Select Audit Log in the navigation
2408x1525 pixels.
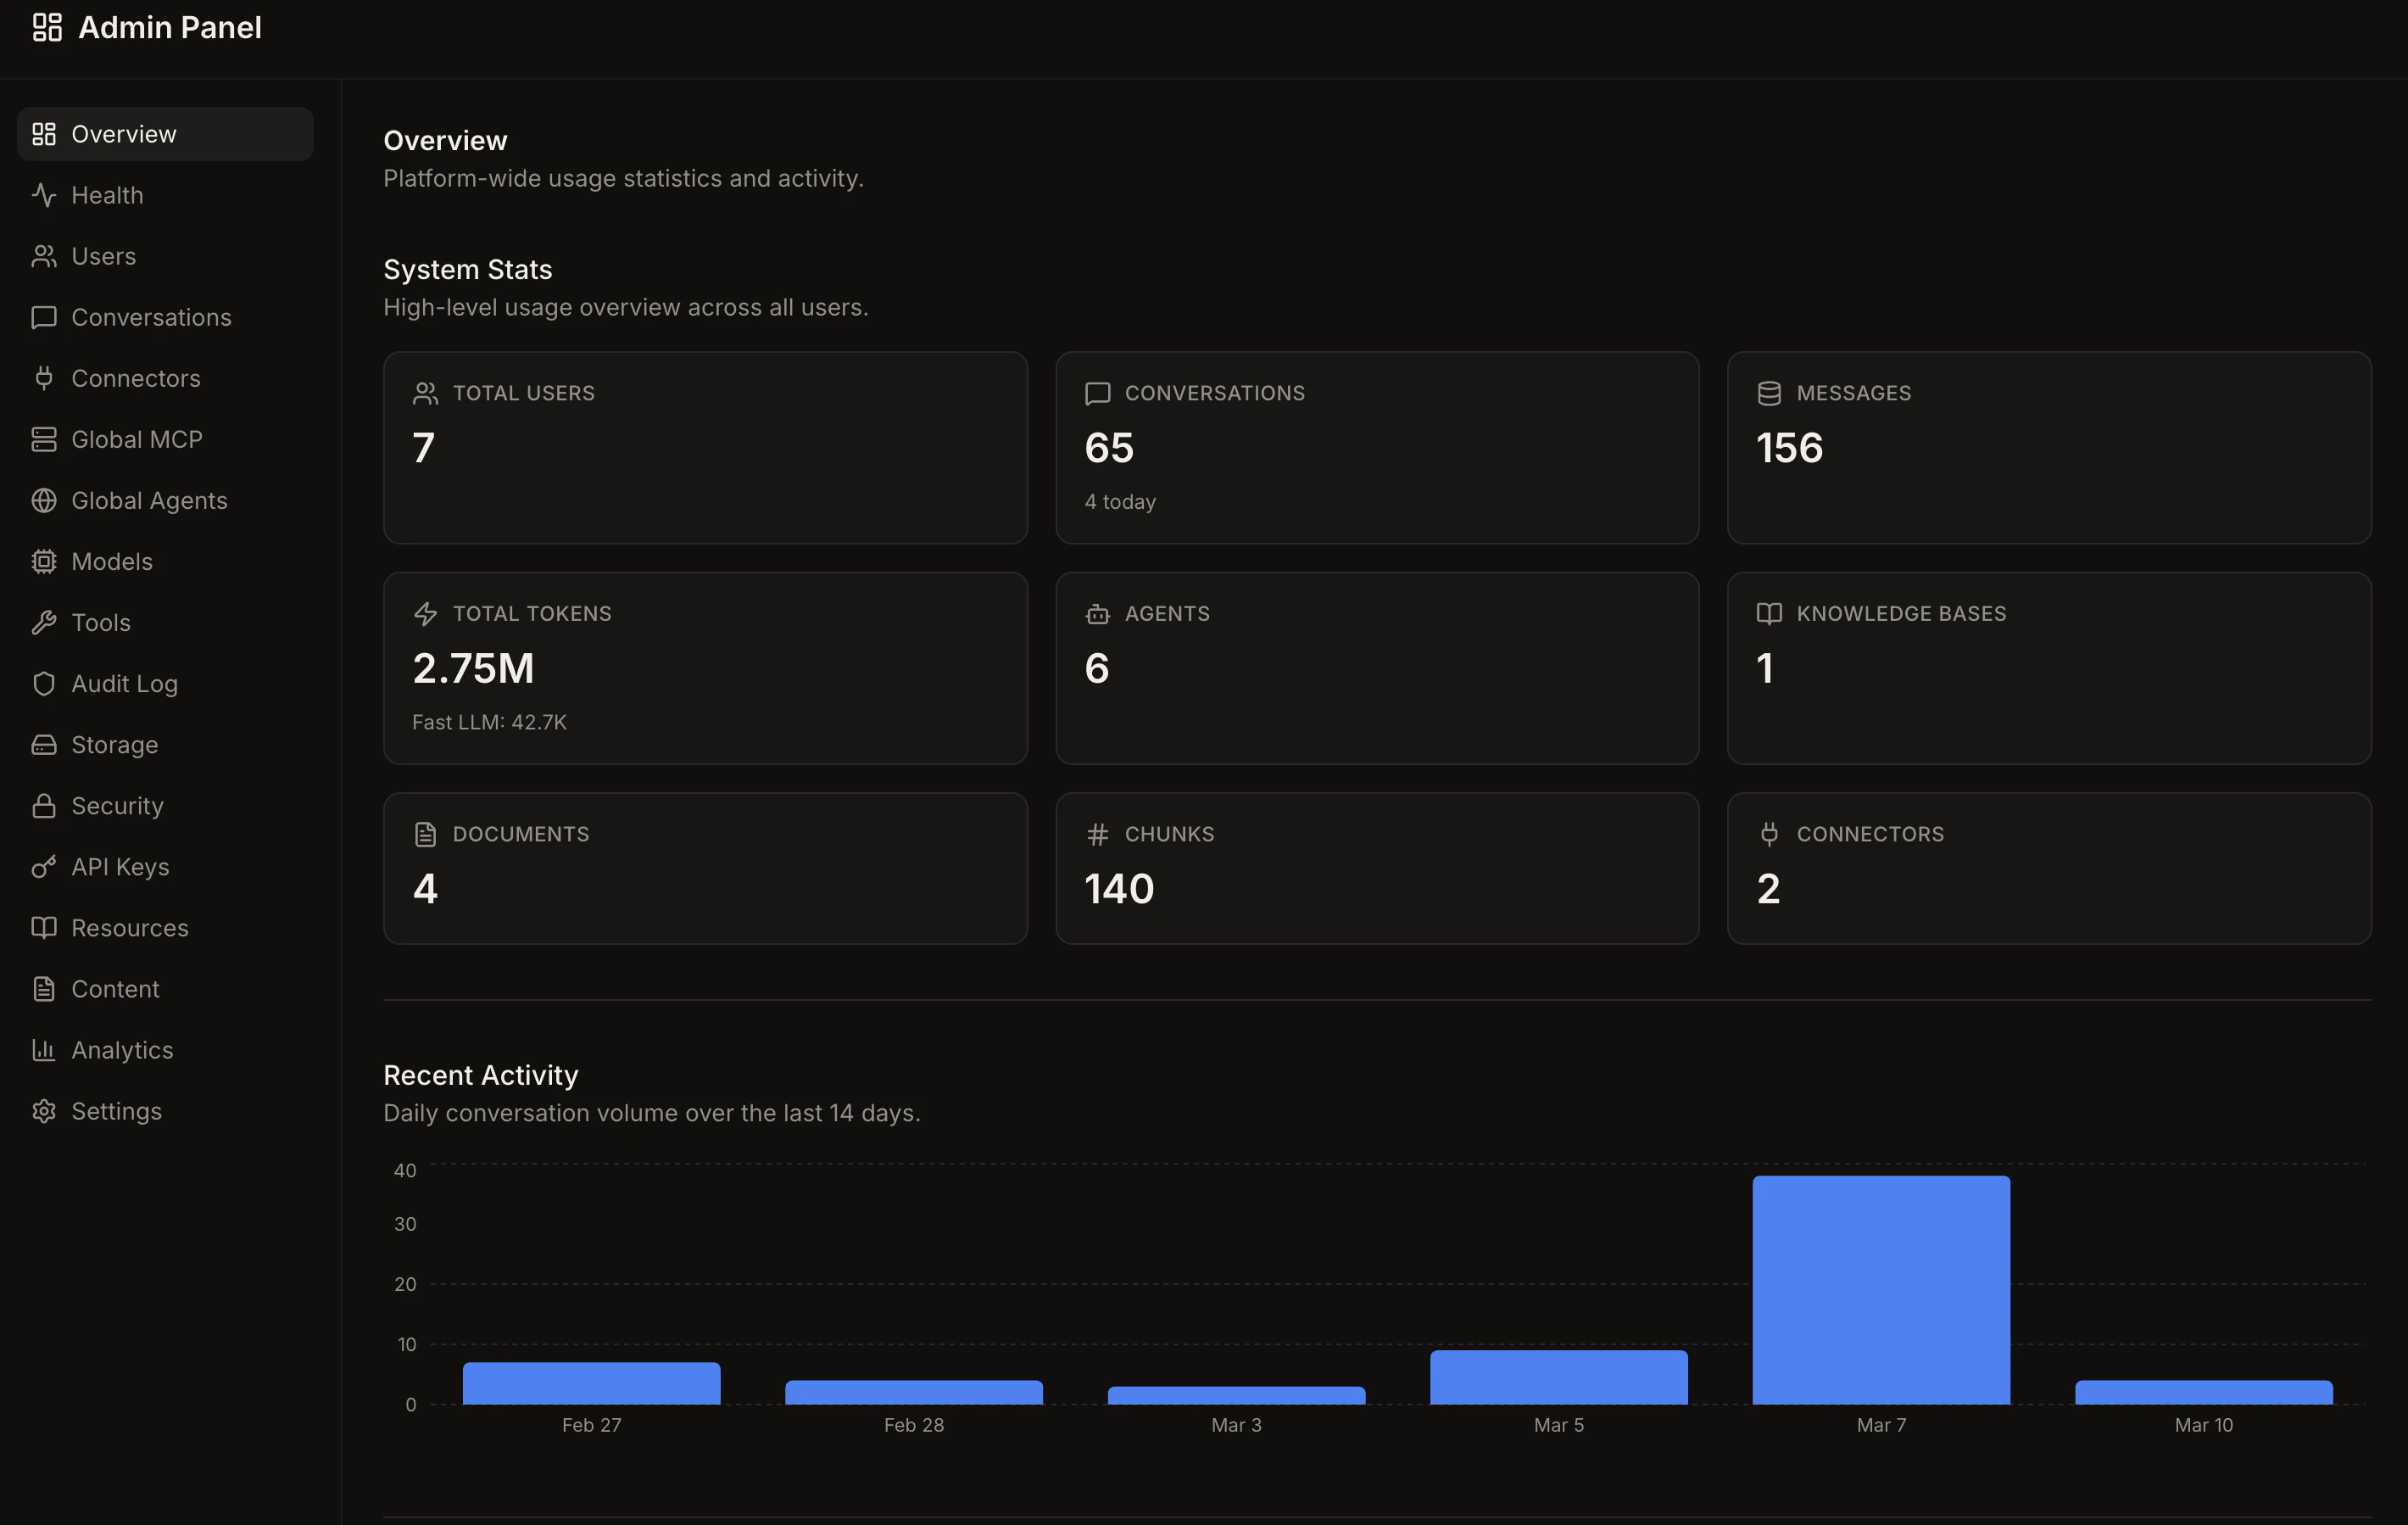point(123,683)
